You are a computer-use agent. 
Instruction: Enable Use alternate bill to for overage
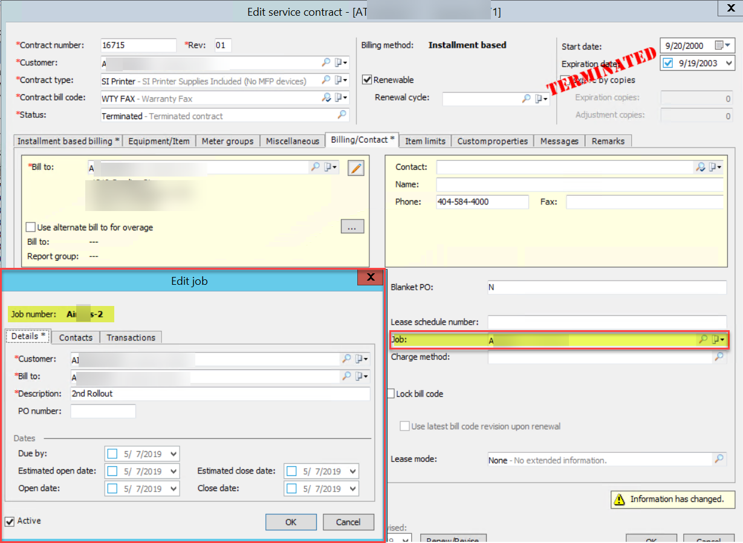[30, 227]
